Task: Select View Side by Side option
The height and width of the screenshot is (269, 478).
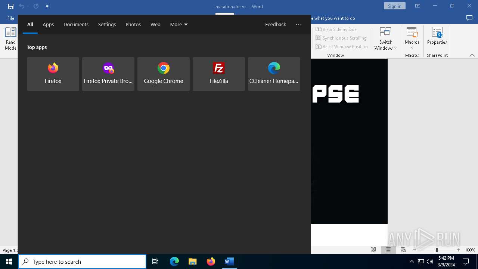Action: click(x=336, y=29)
